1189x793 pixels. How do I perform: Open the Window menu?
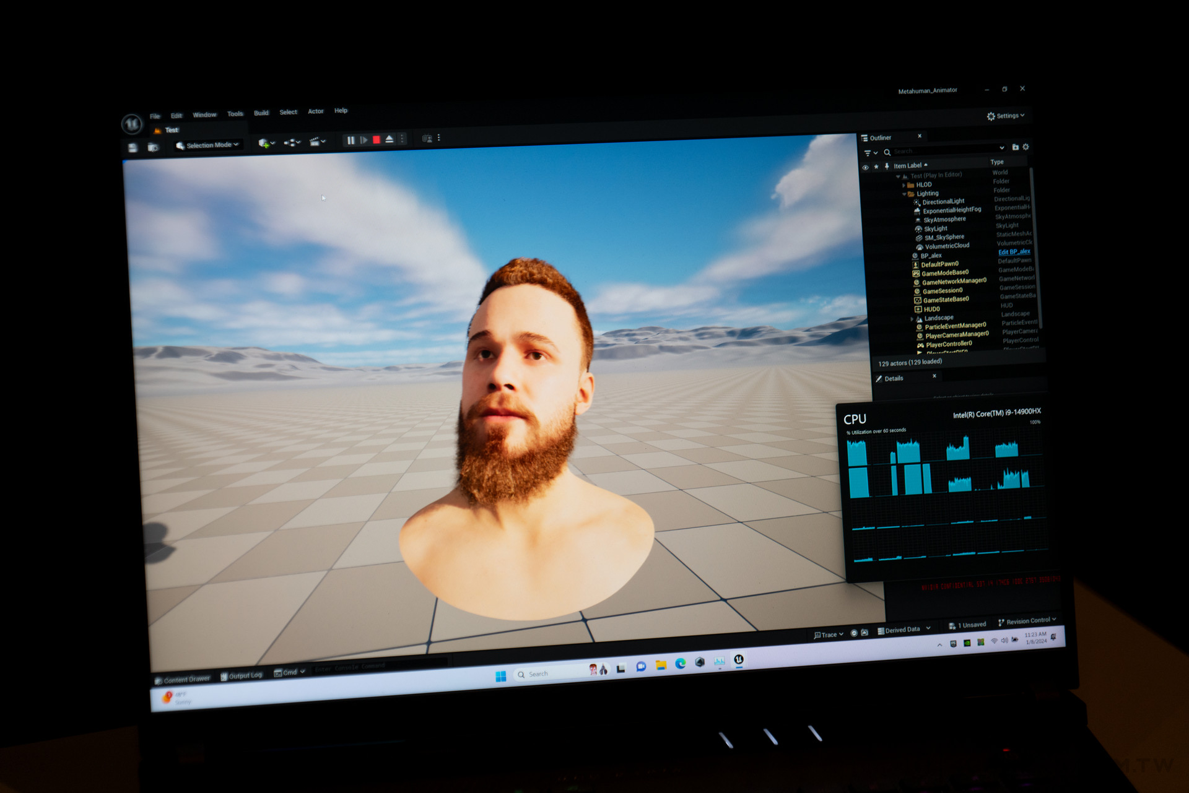coord(204,115)
